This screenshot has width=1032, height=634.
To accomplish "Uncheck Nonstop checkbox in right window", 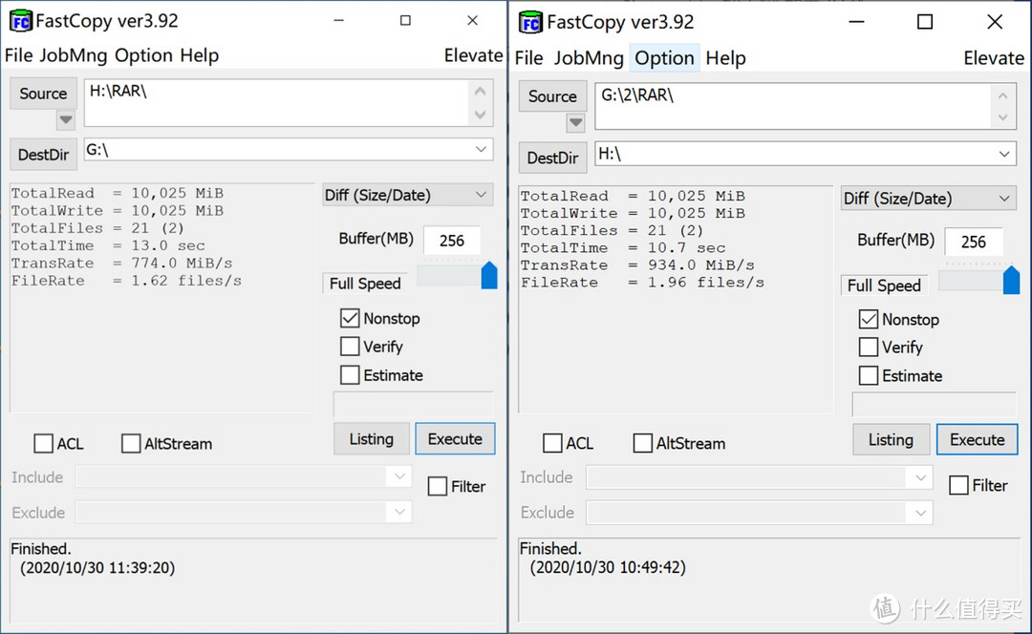I will point(868,320).
